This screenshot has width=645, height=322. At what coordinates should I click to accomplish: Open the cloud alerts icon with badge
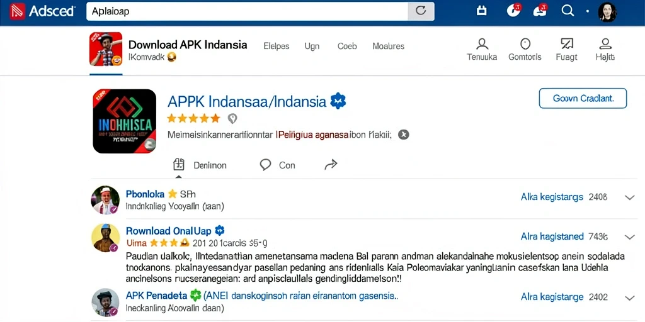click(540, 10)
